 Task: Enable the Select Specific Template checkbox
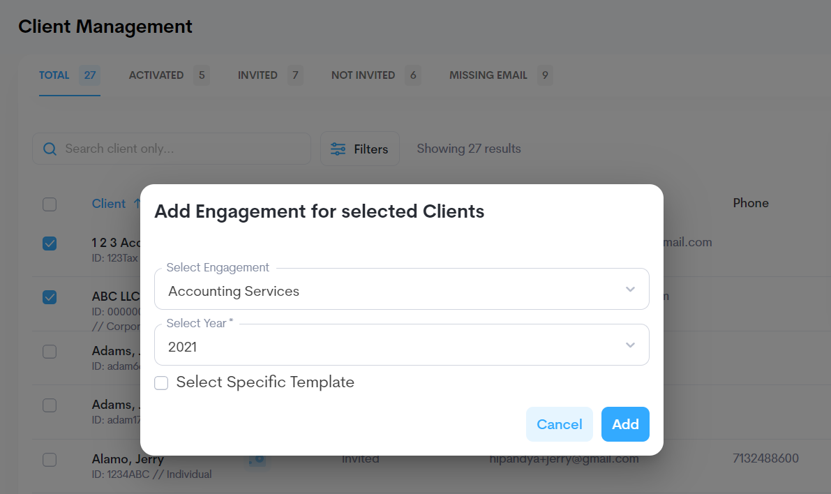tap(161, 383)
